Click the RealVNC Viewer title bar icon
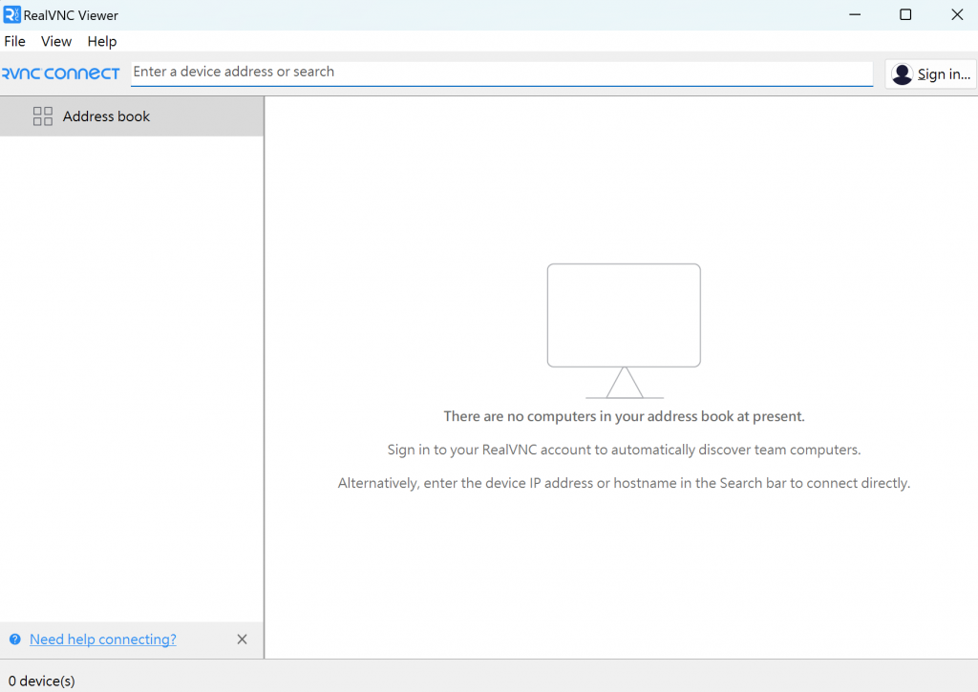This screenshot has width=978, height=692. (11, 14)
